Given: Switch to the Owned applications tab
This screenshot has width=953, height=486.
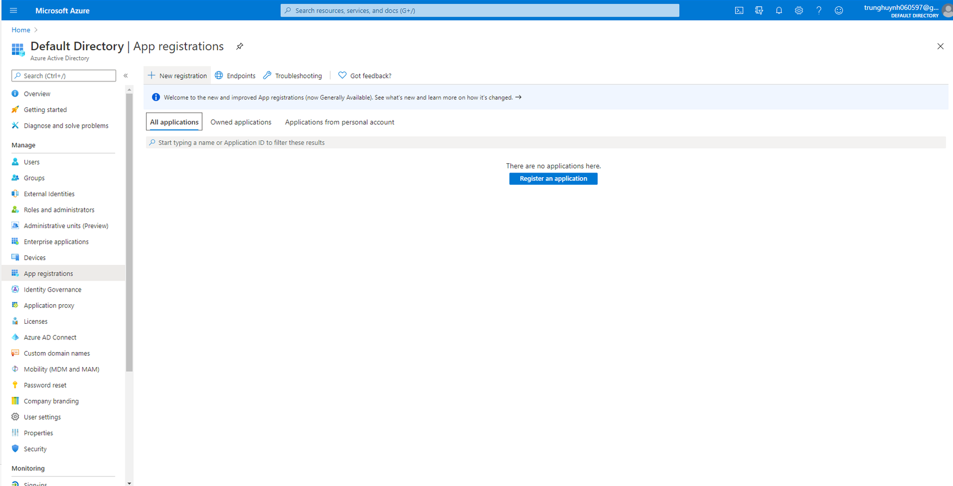Looking at the screenshot, I should tap(241, 122).
